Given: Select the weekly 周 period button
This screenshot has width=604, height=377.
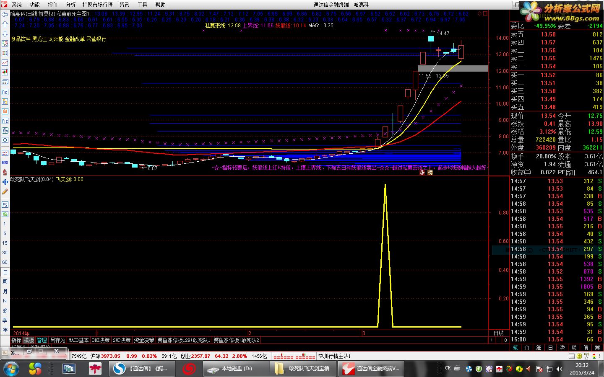Looking at the screenshot, I should (x=5, y=282).
